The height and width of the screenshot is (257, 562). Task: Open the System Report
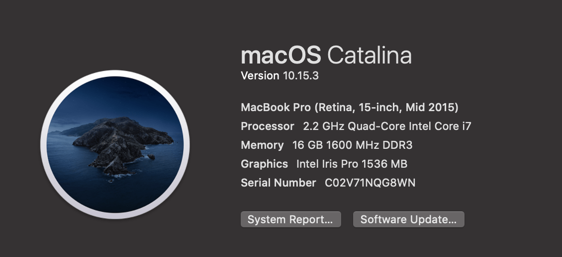click(x=290, y=219)
